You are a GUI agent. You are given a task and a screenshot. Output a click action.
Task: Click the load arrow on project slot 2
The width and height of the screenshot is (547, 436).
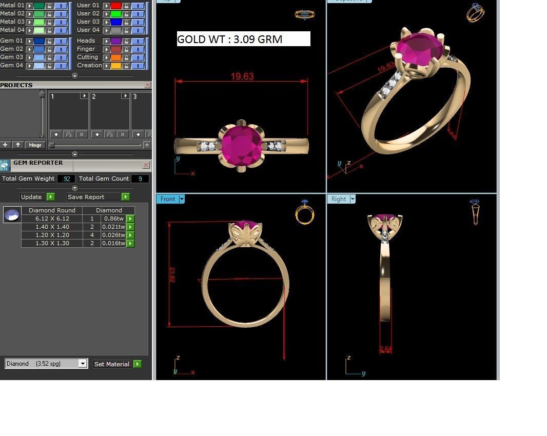tap(125, 95)
